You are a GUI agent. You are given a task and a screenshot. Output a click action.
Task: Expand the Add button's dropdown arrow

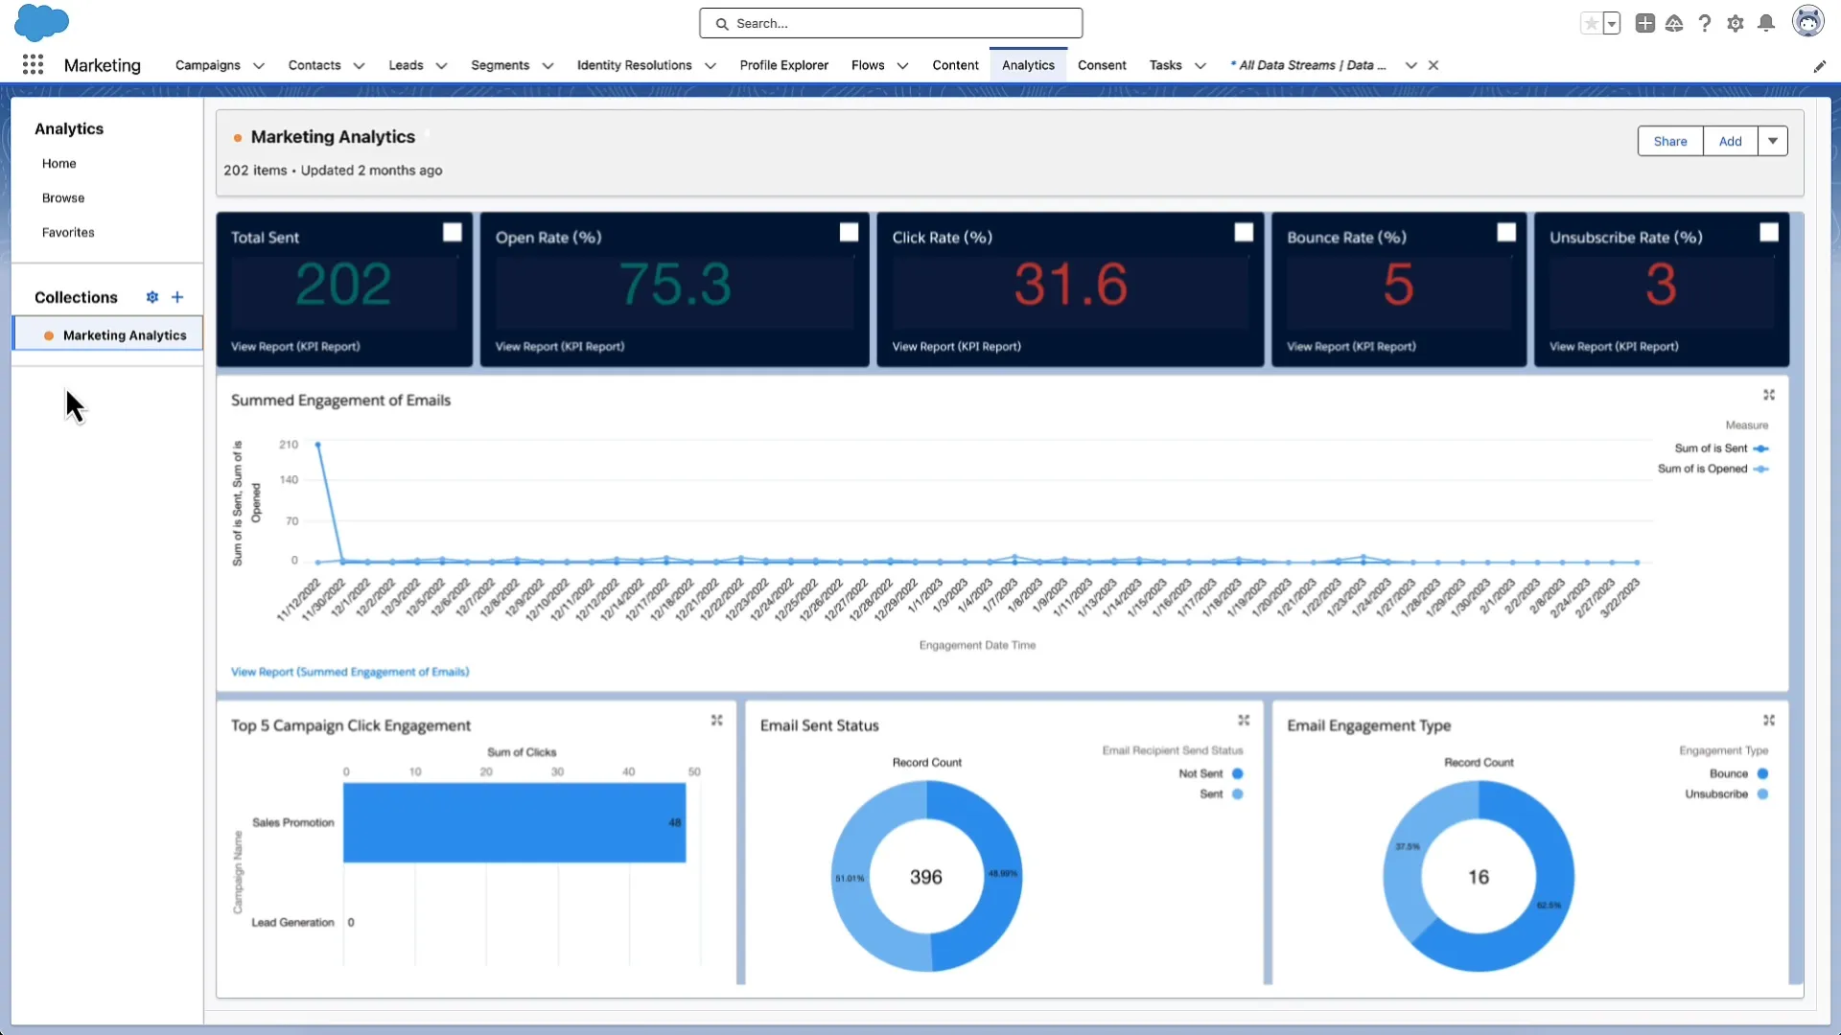1771,141
